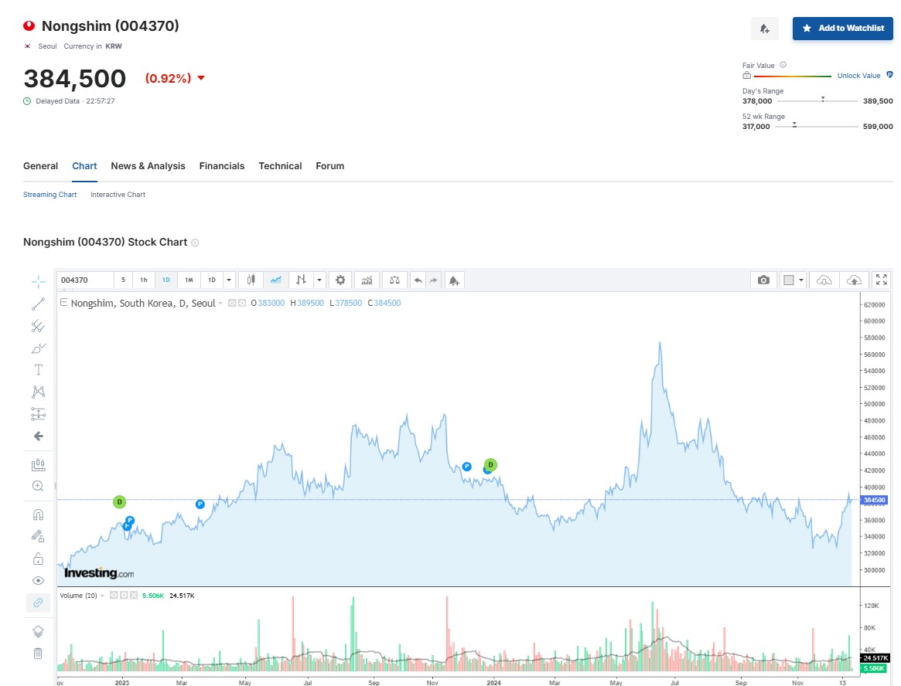Click the current price label 384500
Image resolution: width=901 pixels, height=686 pixels.
pyautogui.click(x=875, y=500)
